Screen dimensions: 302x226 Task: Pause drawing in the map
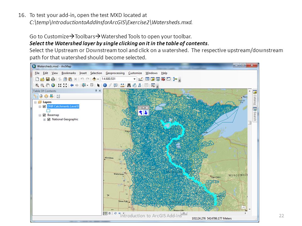(120, 213)
